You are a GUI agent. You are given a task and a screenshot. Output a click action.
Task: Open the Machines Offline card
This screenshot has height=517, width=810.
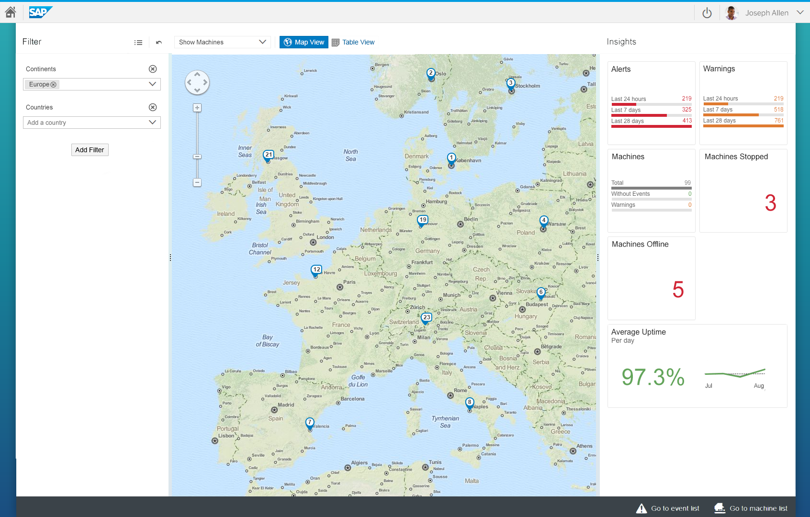[x=651, y=278]
